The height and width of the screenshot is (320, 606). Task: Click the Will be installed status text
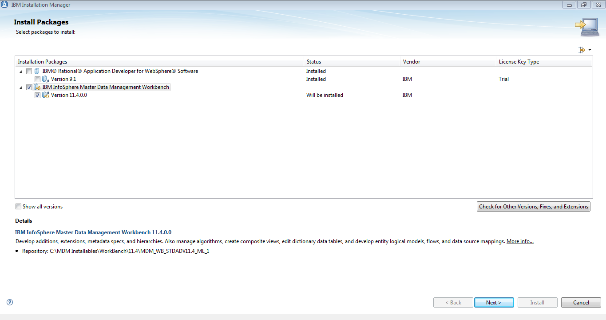(x=325, y=95)
